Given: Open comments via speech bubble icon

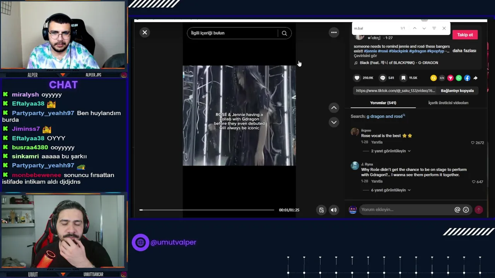Looking at the screenshot, I should pos(382,78).
